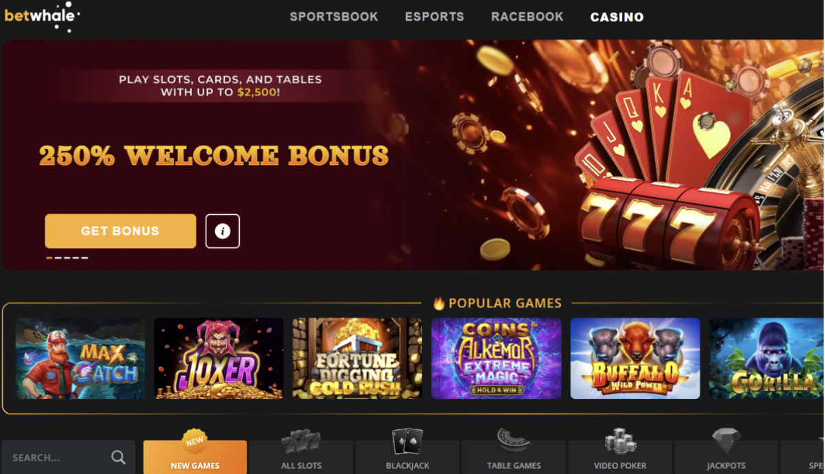Viewport: 825px width, 474px height.
Task: Select the Video Poker chips icon
Action: coord(620,442)
